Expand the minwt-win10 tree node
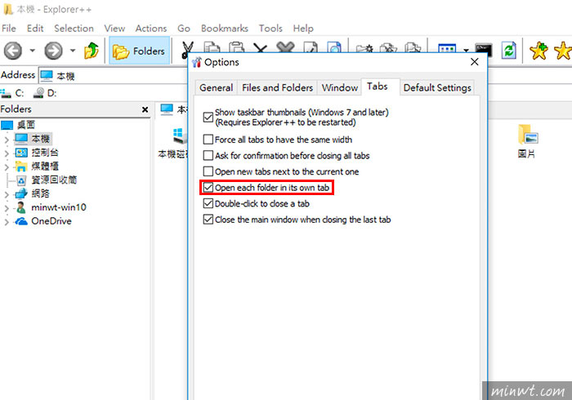 [7, 208]
